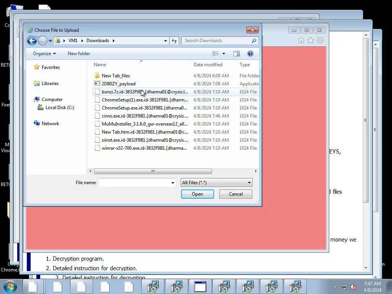Click the last installer icon on taskbar
This screenshot has height=294, width=392.
click(295, 286)
